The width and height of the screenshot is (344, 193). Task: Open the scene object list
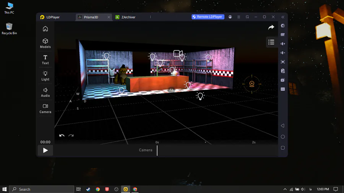[271, 42]
